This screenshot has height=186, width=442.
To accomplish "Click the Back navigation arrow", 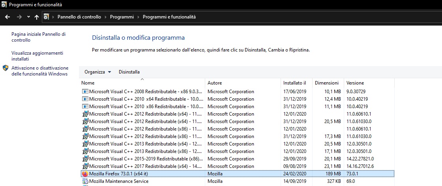I will (7, 17).
